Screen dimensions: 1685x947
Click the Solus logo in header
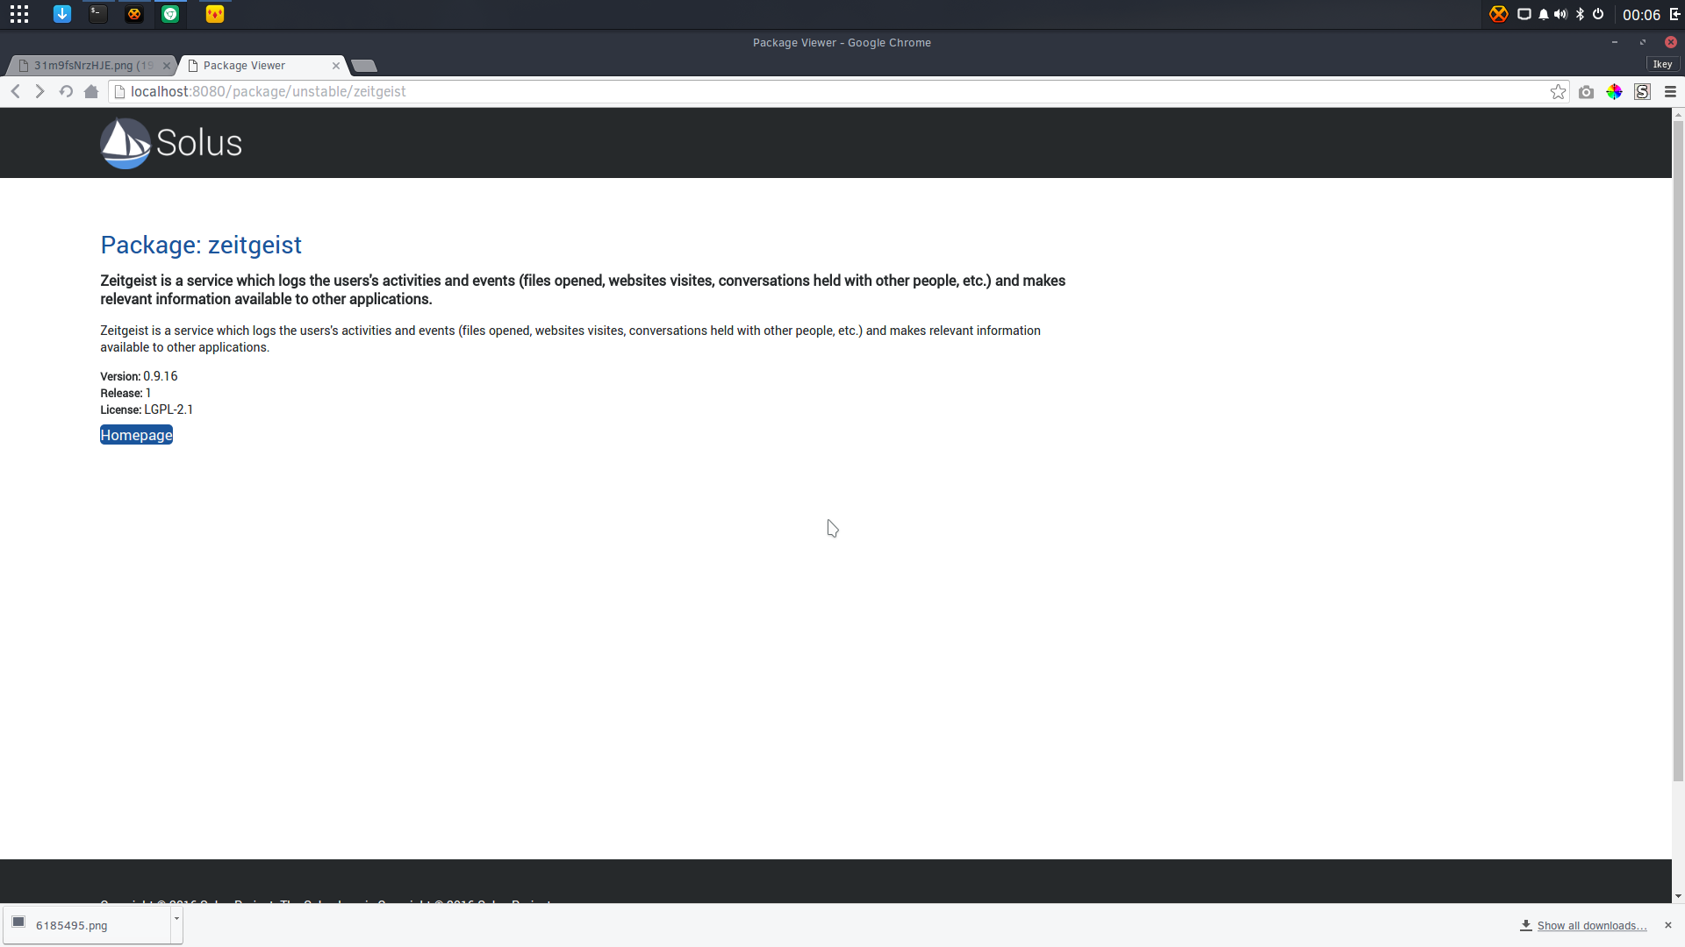click(171, 143)
